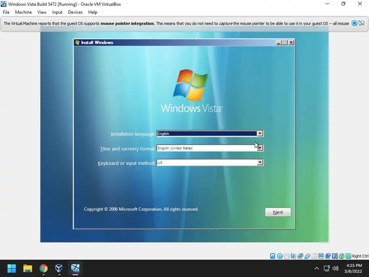Screen dimensions: 369x277
Task: Click the VirtualBox Vista icon in the host title bar
Action: pyautogui.click(x=4, y=4)
